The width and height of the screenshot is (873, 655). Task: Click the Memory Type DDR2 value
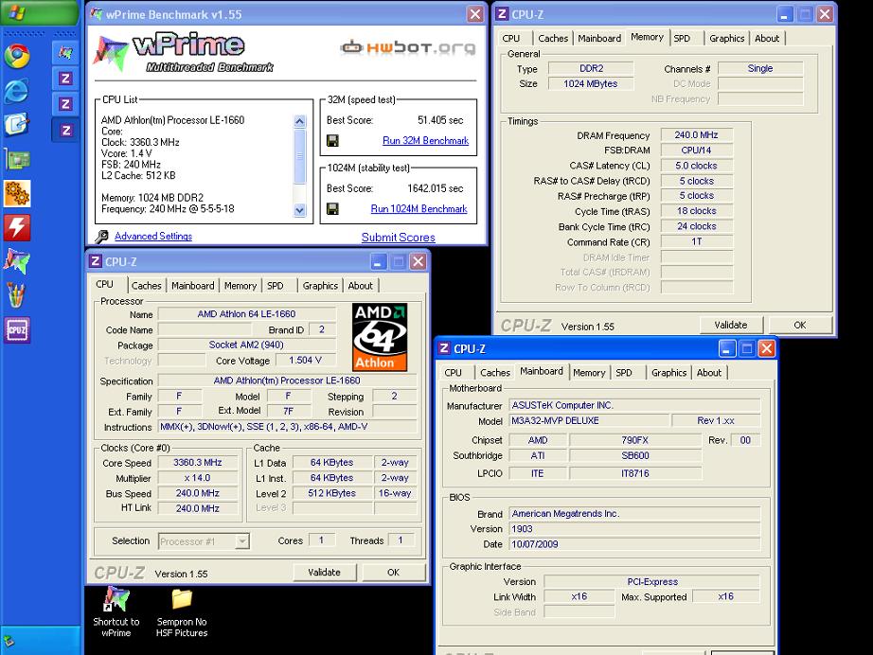591,68
